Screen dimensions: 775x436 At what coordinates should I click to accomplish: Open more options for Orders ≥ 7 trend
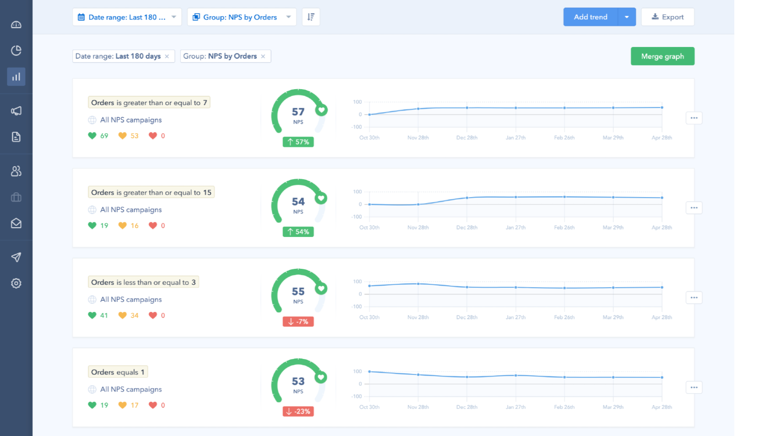(x=694, y=118)
